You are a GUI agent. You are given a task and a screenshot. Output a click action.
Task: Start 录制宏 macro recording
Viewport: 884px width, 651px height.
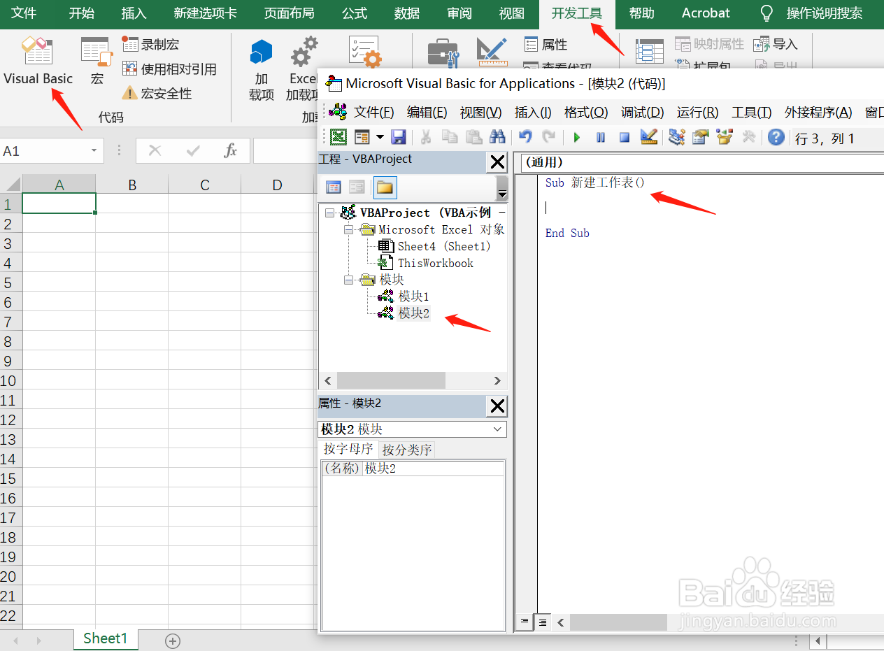tap(150, 44)
